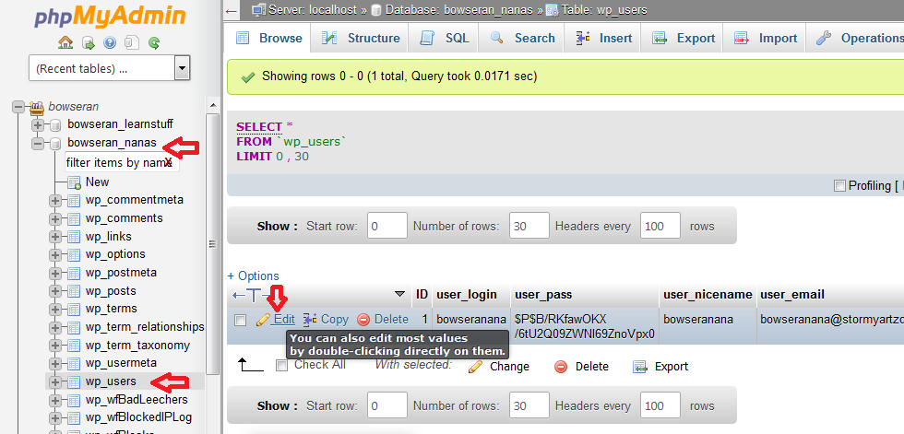Viewport: 904px width, 434px height.
Task: Click the navigation panel vertical scrollbar
Action: tap(213, 244)
